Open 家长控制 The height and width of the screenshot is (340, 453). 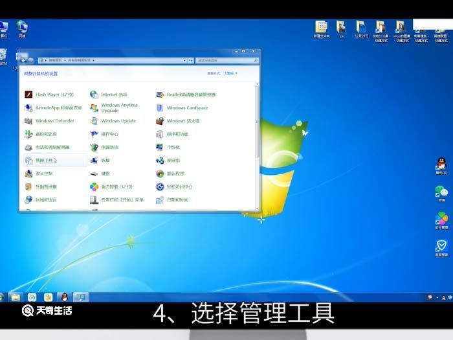(x=39, y=174)
